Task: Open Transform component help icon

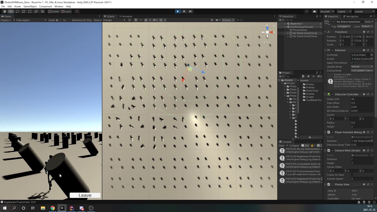Action: click(x=364, y=32)
